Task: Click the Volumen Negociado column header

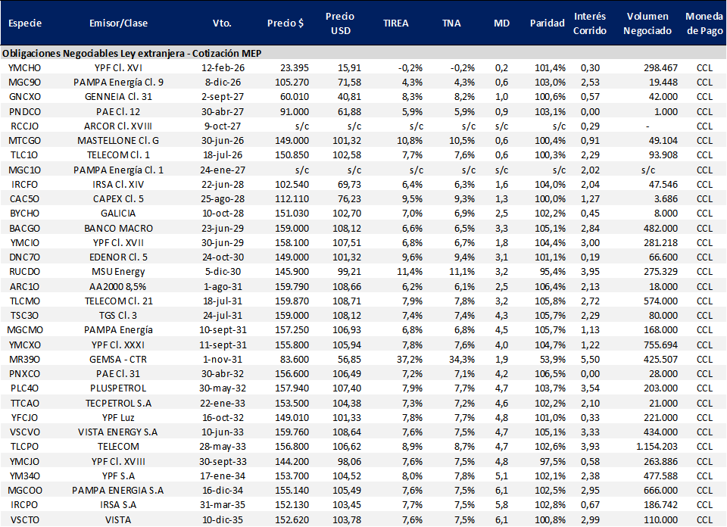Action: pyautogui.click(x=648, y=23)
